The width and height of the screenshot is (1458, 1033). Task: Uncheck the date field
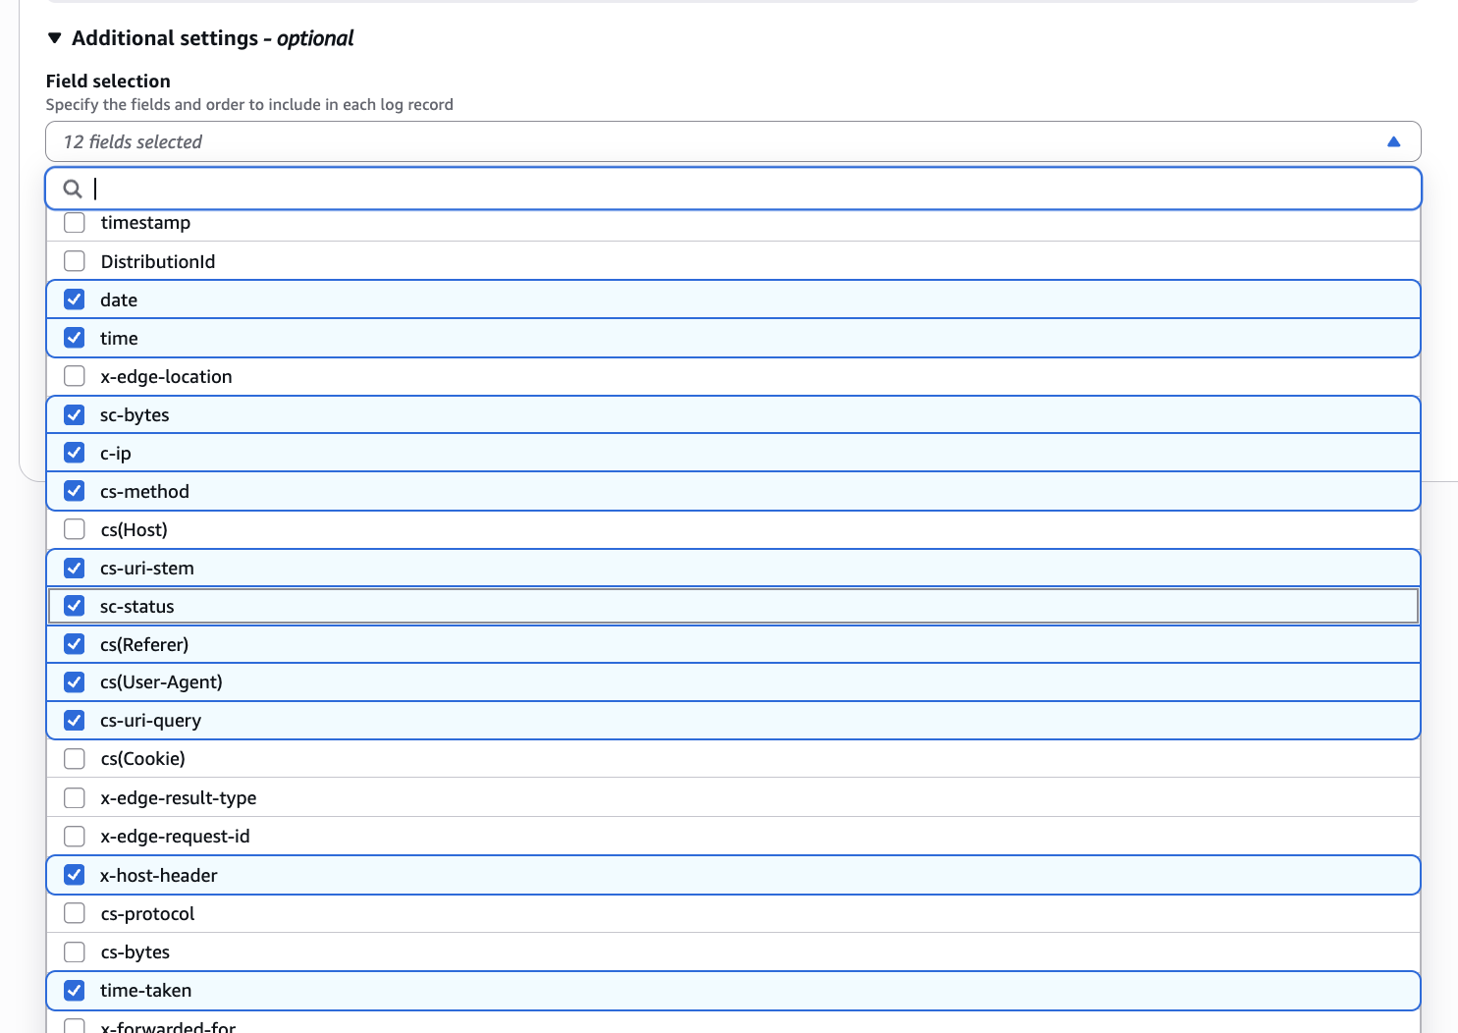coord(74,299)
